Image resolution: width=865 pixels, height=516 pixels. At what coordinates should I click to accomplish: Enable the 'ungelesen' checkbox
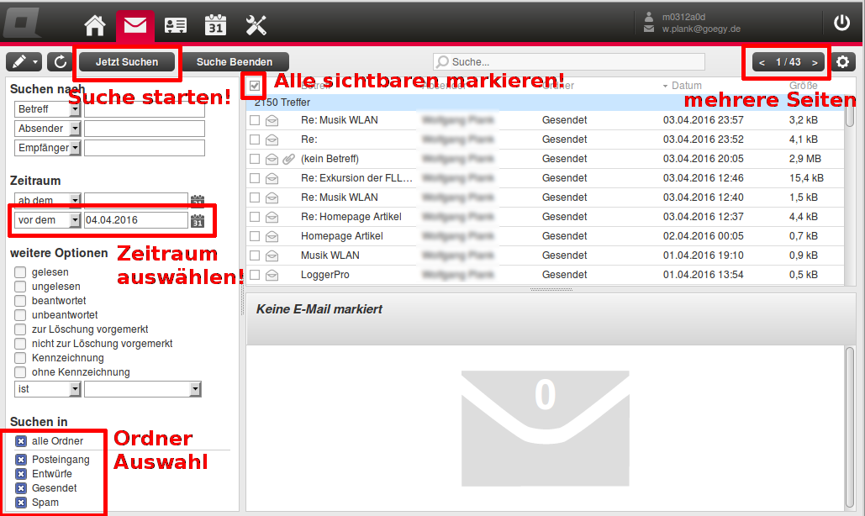coord(20,287)
